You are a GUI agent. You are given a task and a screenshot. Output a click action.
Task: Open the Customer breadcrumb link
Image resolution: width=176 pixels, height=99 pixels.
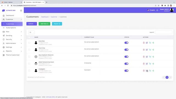click(54, 17)
